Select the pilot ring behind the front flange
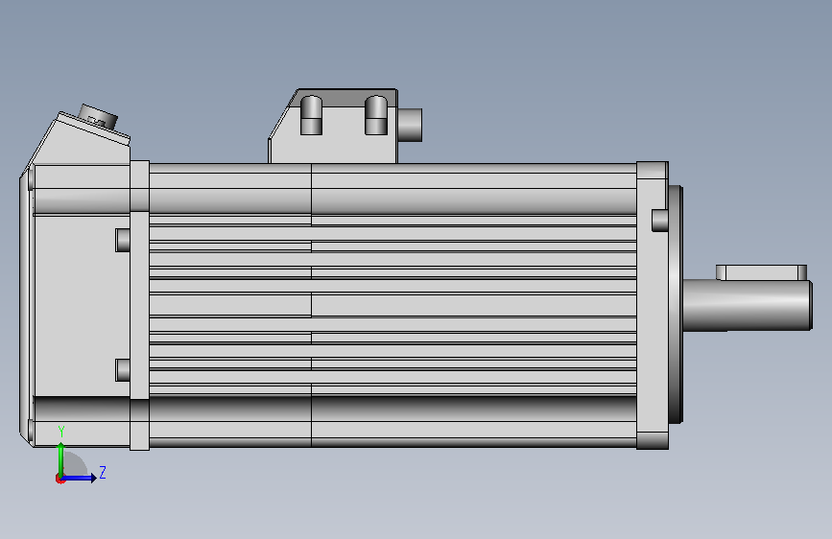 676,304
